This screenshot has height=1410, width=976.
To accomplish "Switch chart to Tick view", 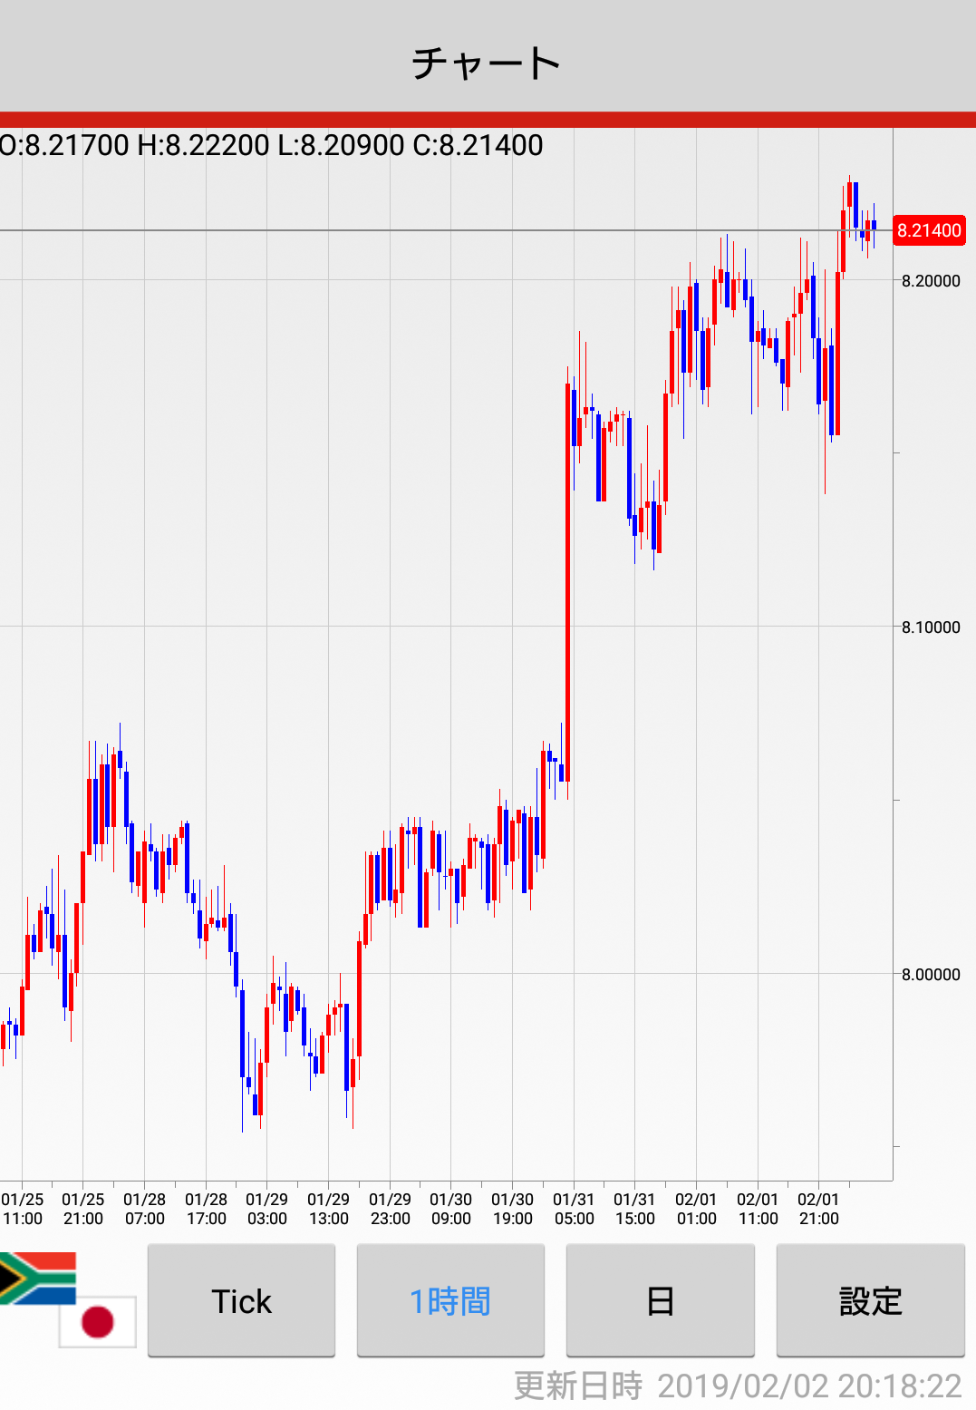I will pos(241,1300).
